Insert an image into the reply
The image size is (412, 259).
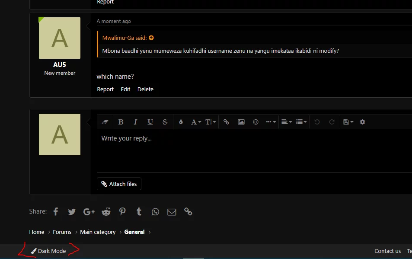pyautogui.click(x=241, y=122)
